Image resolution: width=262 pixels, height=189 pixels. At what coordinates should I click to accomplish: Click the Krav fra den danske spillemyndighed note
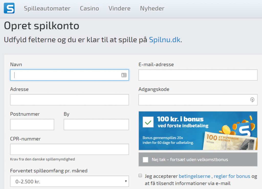[x=42, y=159]
